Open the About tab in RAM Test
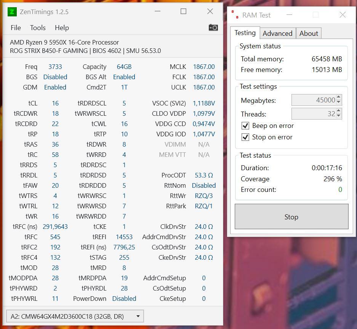The width and height of the screenshot is (357, 329). pyautogui.click(x=309, y=34)
